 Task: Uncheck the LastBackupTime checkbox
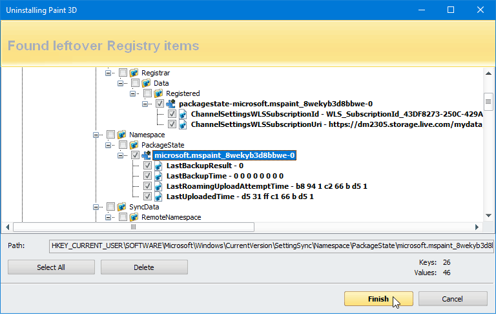point(147,176)
